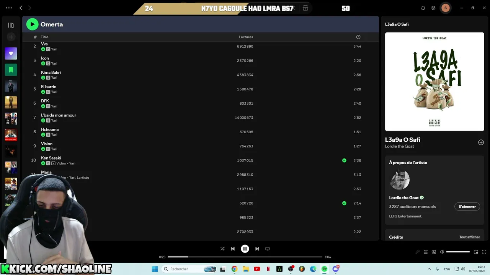Pause the current song
The height and width of the screenshot is (275, 490).
(x=245, y=249)
